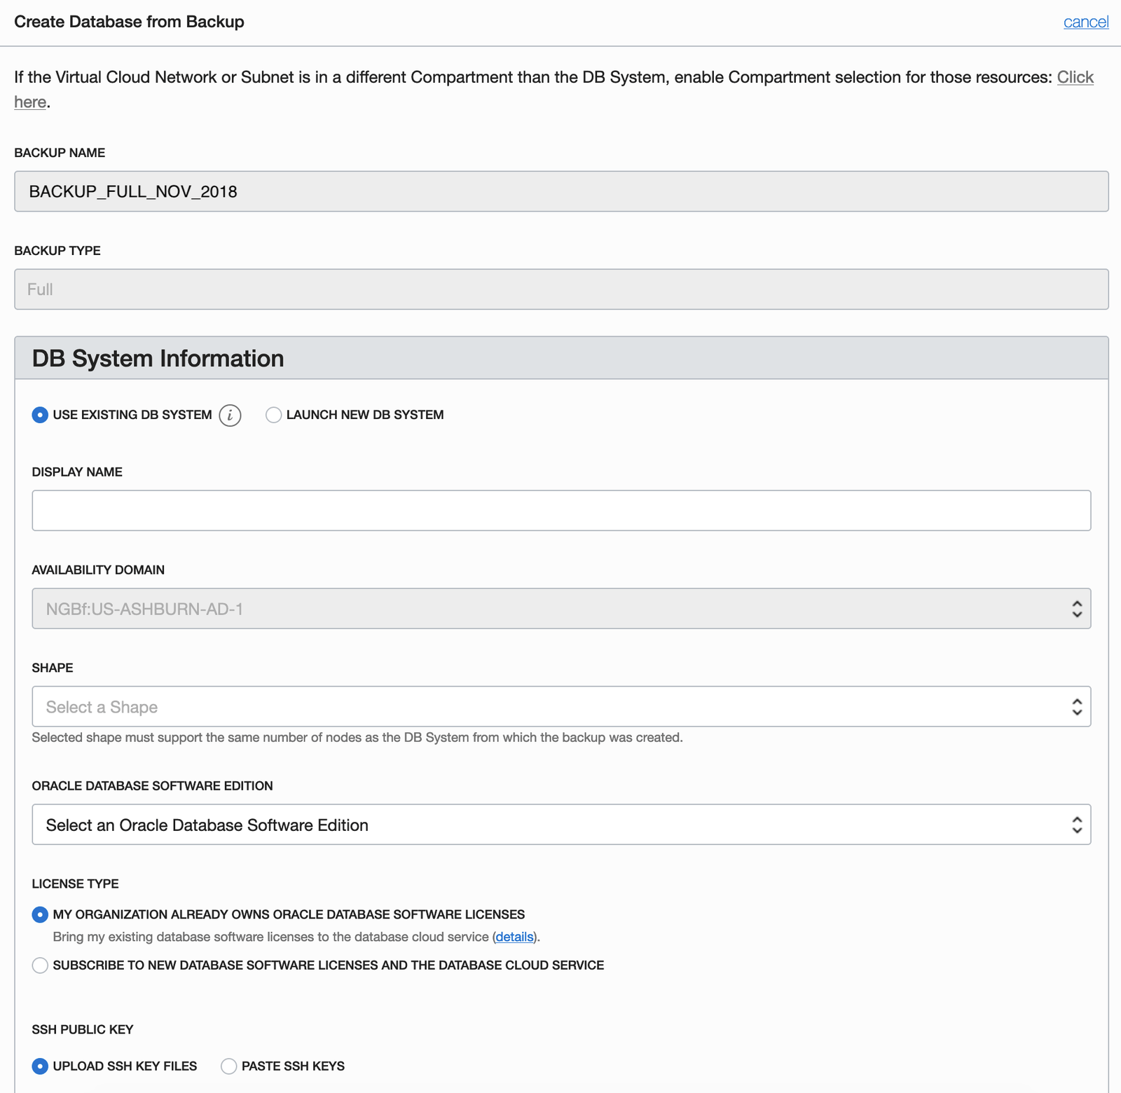Choose Paste SSH Keys option

[229, 1066]
